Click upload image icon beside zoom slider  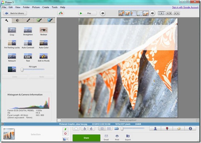(116, 128)
